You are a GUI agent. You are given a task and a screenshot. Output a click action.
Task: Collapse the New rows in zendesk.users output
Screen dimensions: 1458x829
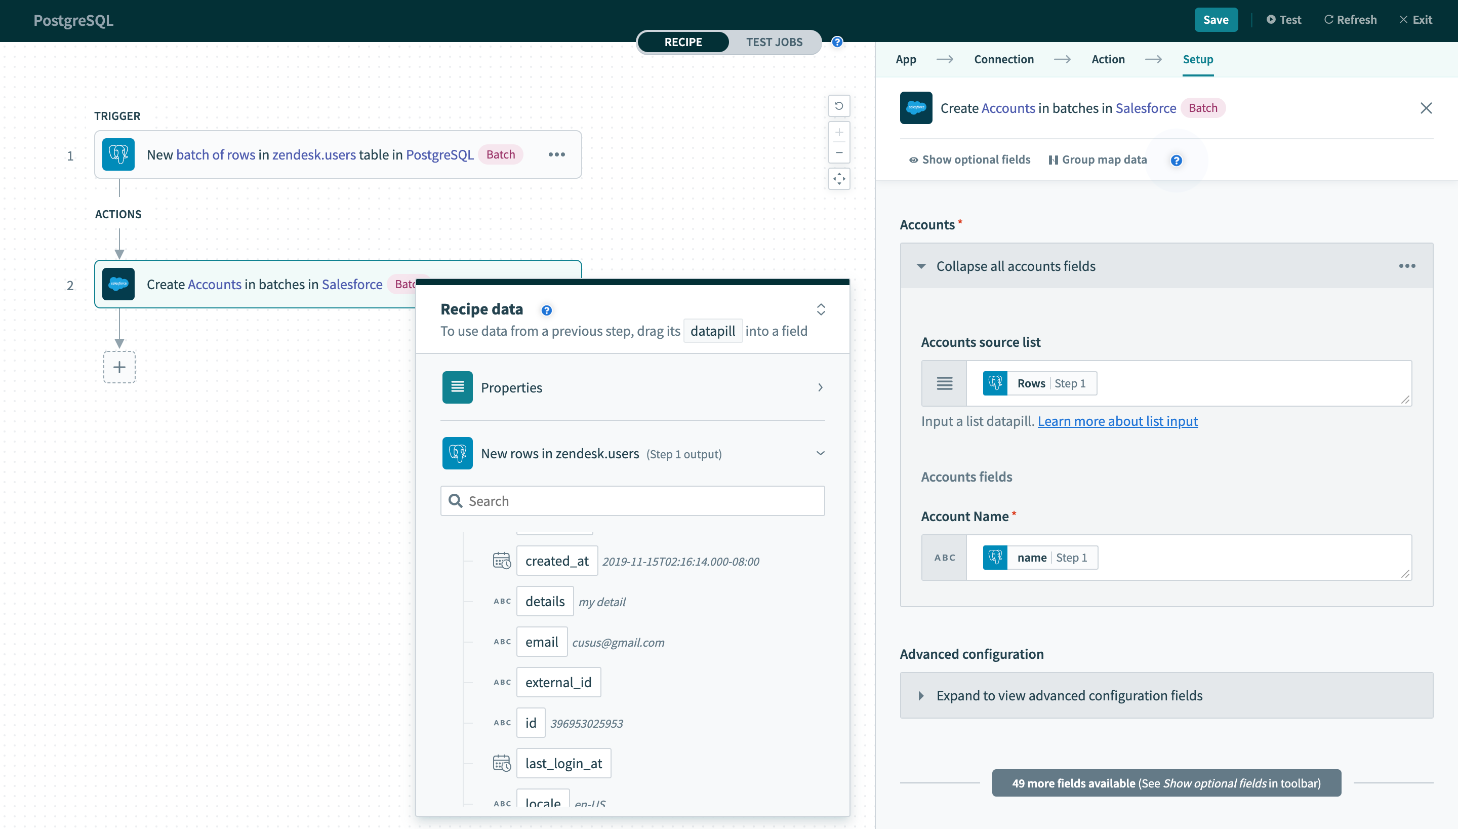click(x=821, y=454)
